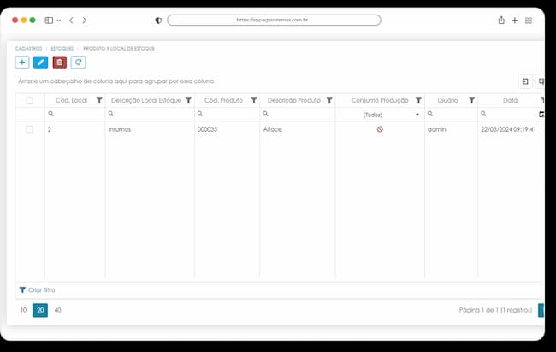Click the search icon under Cod. Local
Viewport: 556px width, 352px height.
coord(50,114)
